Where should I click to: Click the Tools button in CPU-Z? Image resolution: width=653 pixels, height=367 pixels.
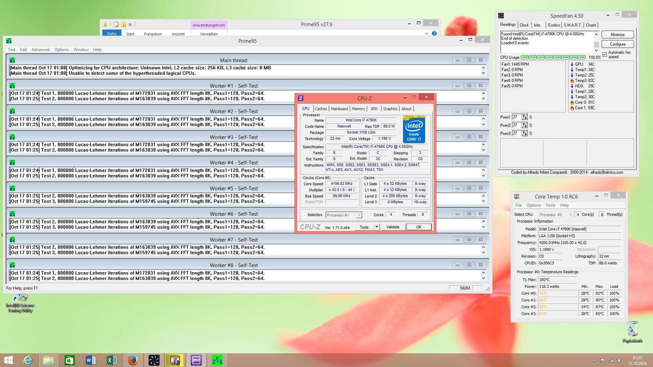click(x=364, y=227)
